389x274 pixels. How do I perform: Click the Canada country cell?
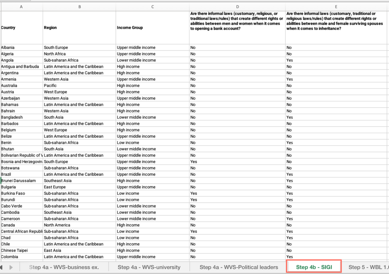coord(22,225)
